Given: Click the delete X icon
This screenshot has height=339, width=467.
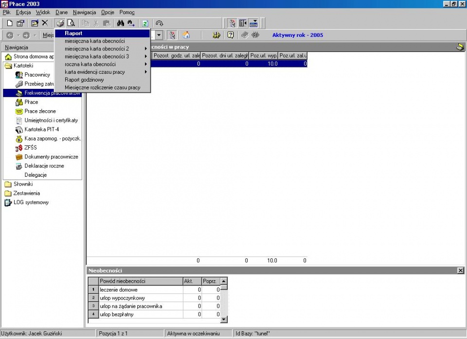Looking at the screenshot, I should 45,23.
